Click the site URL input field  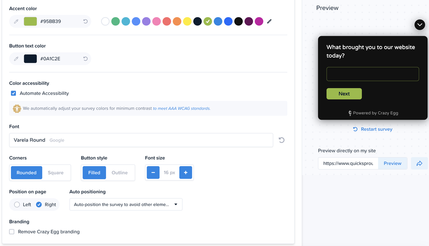pos(348,163)
